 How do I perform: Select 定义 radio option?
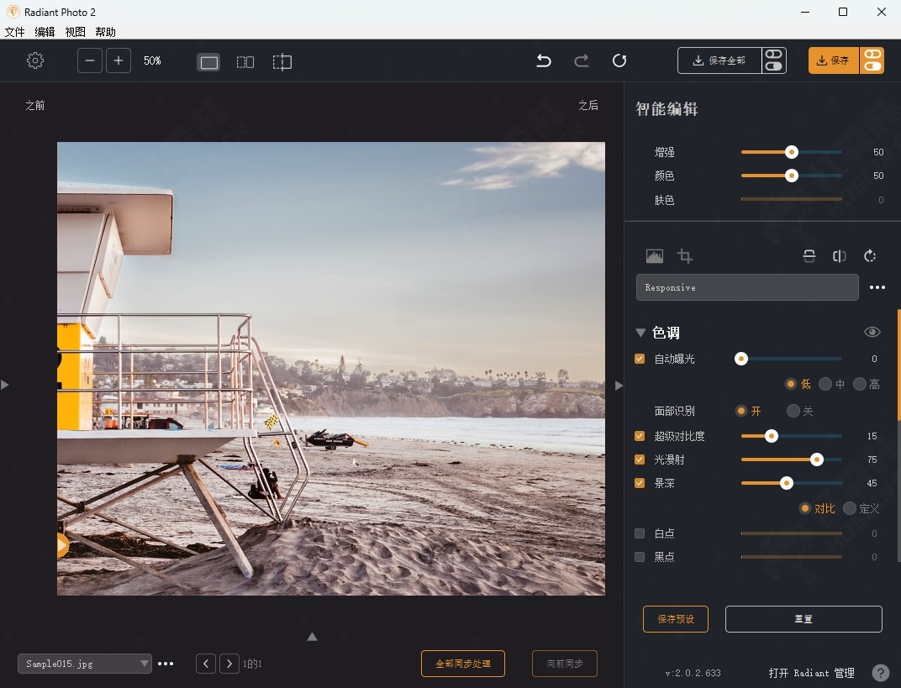pyautogui.click(x=849, y=508)
